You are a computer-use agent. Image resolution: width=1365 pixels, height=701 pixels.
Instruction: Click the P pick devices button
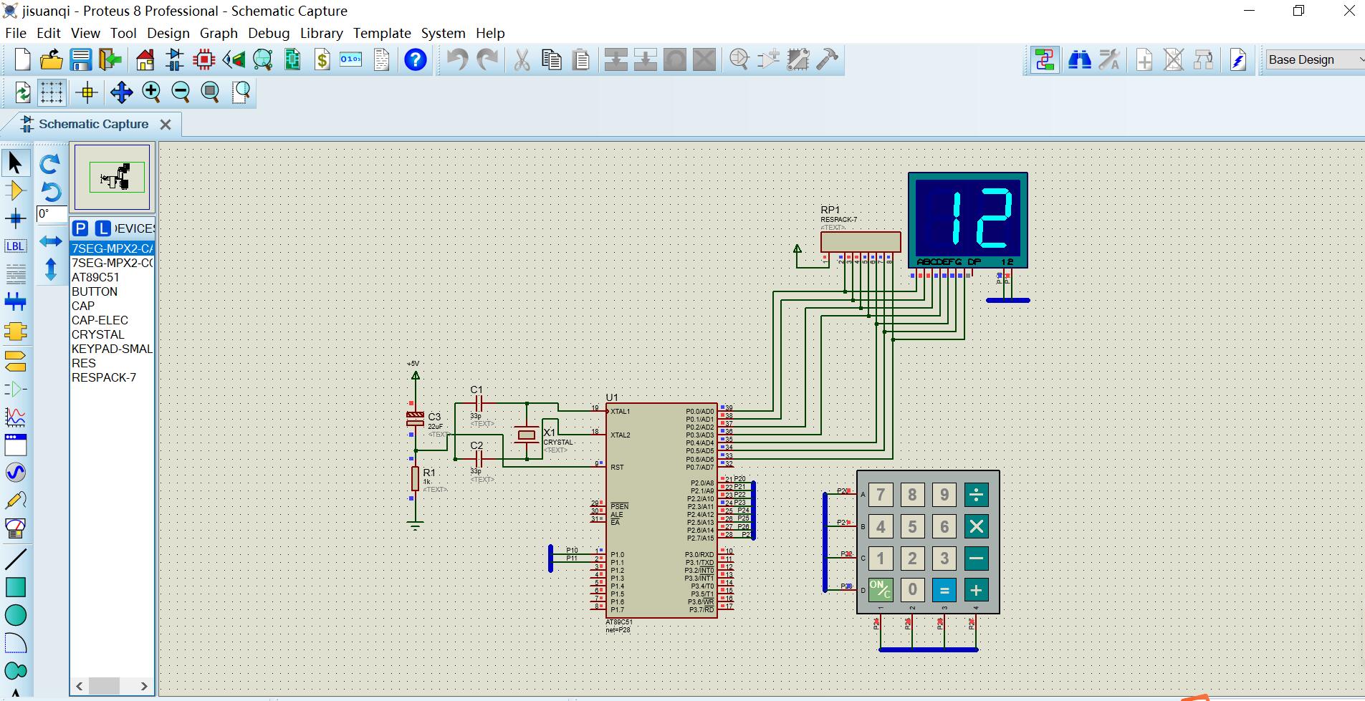click(x=80, y=228)
